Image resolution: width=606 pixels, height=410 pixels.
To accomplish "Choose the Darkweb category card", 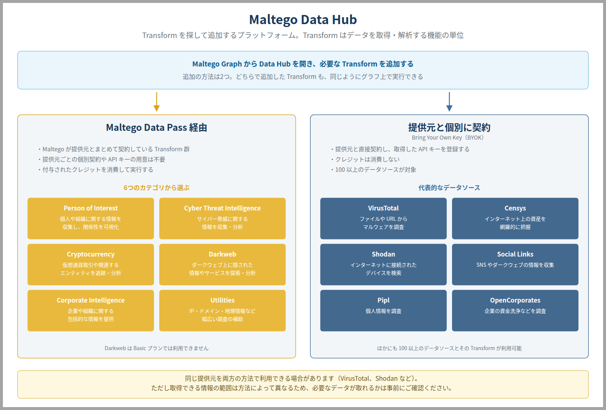I will coord(222,265).
